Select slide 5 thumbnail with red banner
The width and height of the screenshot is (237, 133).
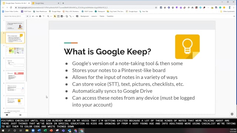[15, 75]
